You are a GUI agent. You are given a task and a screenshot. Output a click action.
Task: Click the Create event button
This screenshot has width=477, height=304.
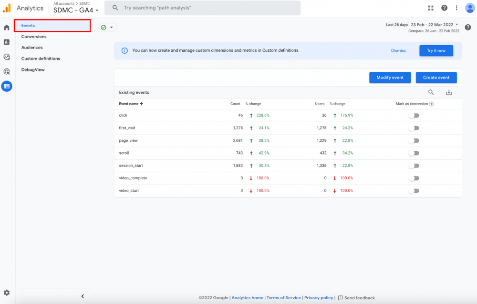tap(436, 78)
